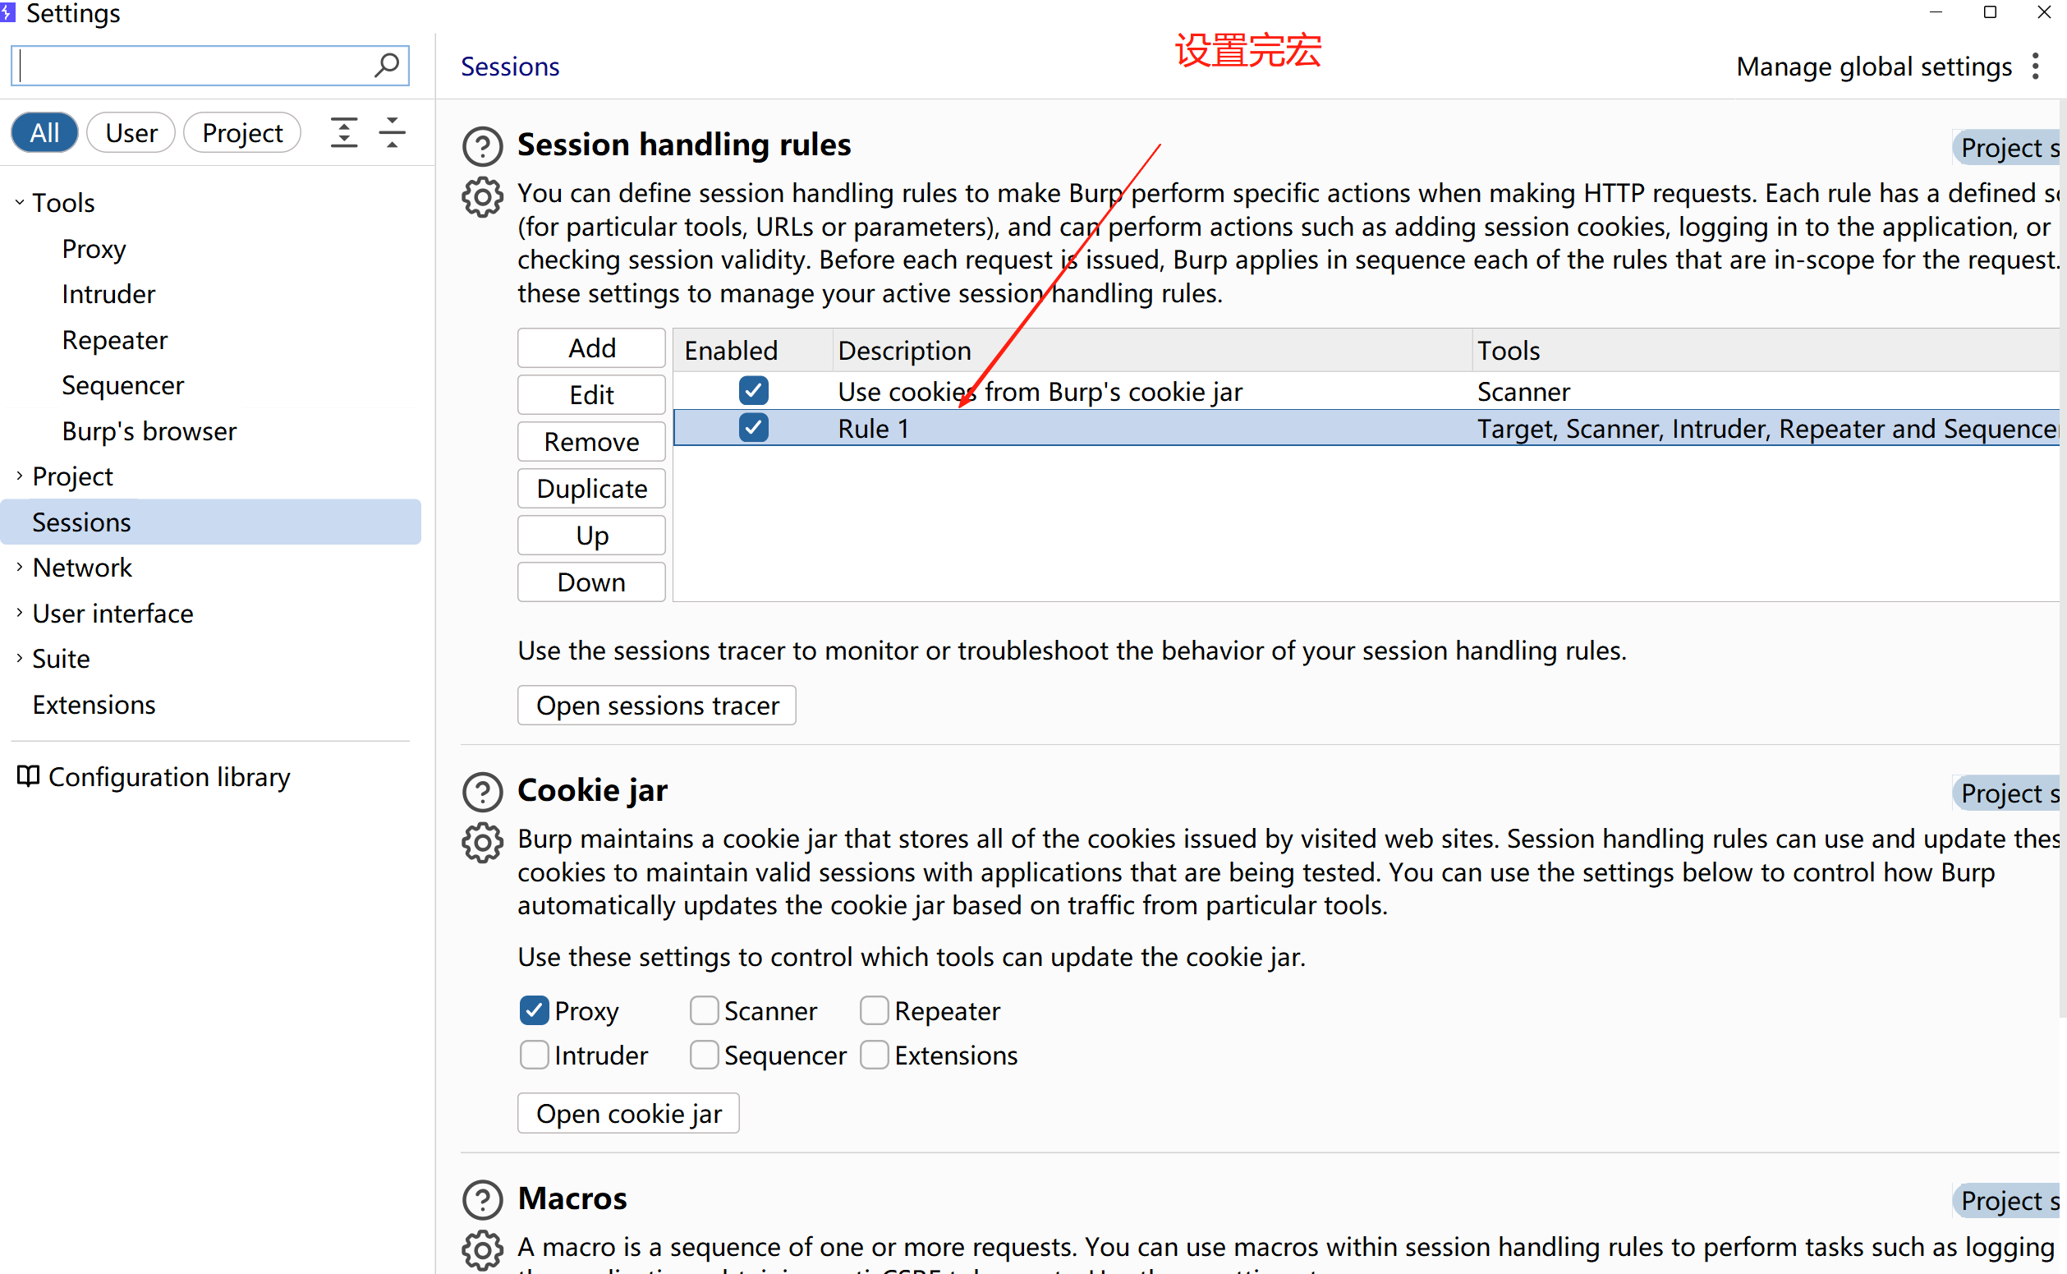Open the three-dot global settings menu
Screen dimensions: 2067x1274
(2035, 67)
